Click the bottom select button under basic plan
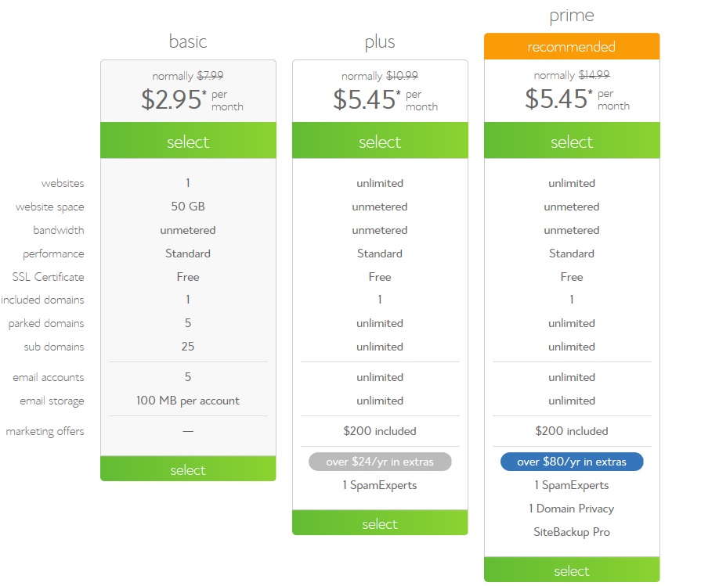This screenshot has height=586, width=701. click(x=188, y=469)
